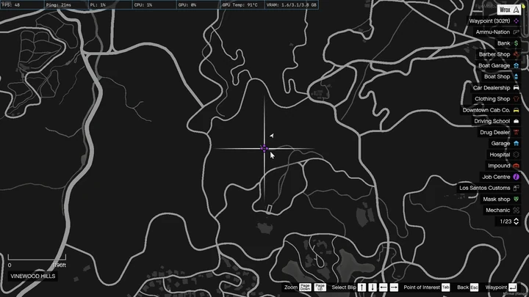The height and width of the screenshot is (297, 529).
Task: Click the purple waypoint marker on the map
Action: [x=264, y=148]
